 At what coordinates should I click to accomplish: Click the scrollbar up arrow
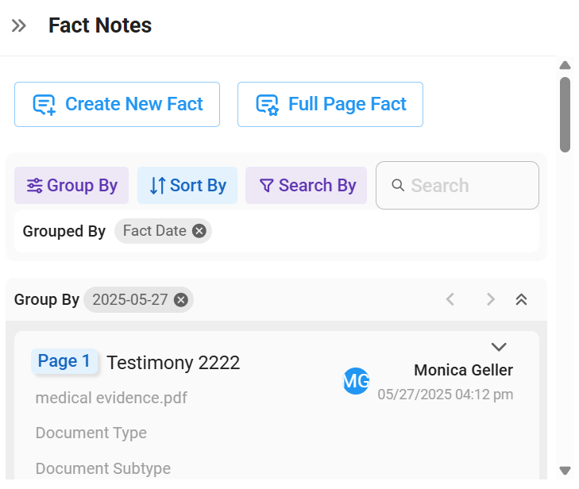click(x=565, y=65)
